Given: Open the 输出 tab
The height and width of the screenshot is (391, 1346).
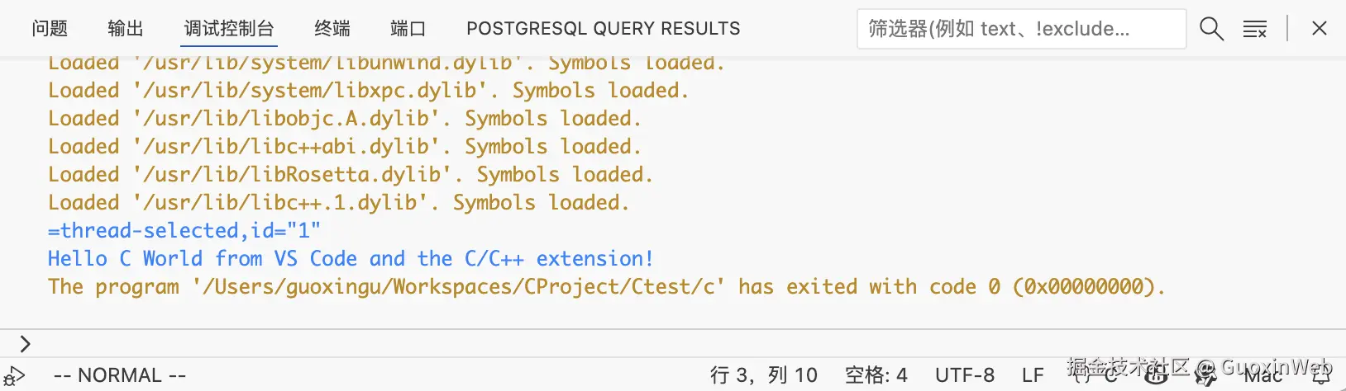Looking at the screenshot, I should tap(126, 29).
